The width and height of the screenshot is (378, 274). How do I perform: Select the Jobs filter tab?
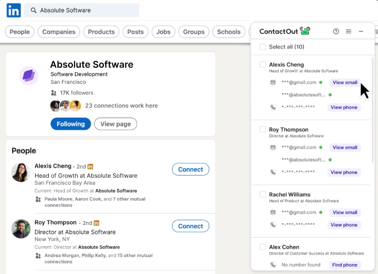click(163, 32)
